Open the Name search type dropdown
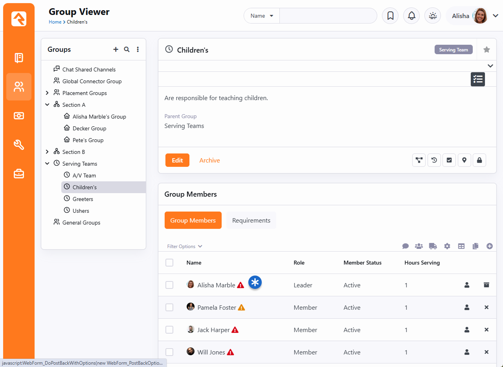The image size is (503, 367). point(262,16)
